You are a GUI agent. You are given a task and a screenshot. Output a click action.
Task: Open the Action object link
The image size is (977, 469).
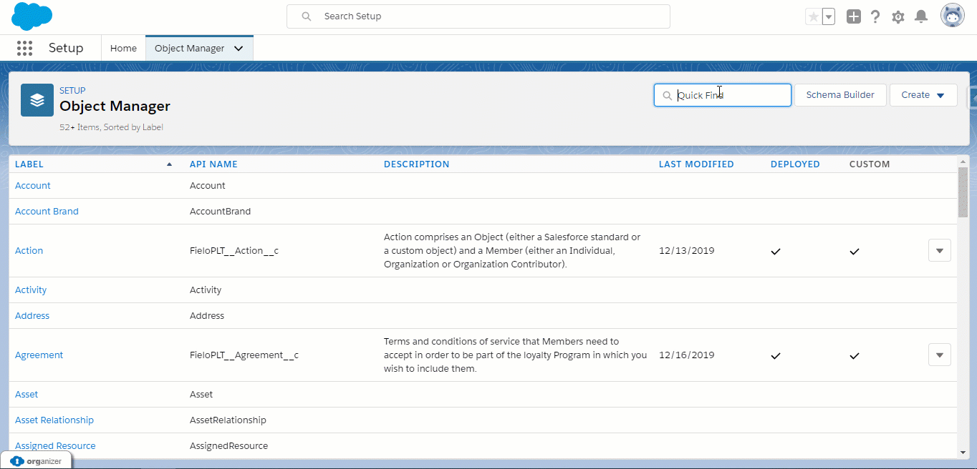[29, 250]
